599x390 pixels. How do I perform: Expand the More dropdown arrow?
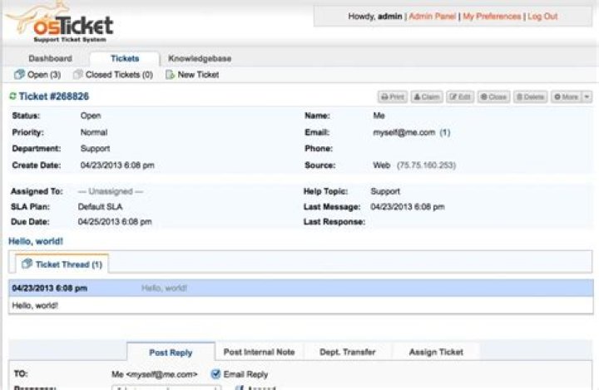[x=587, y=96]
